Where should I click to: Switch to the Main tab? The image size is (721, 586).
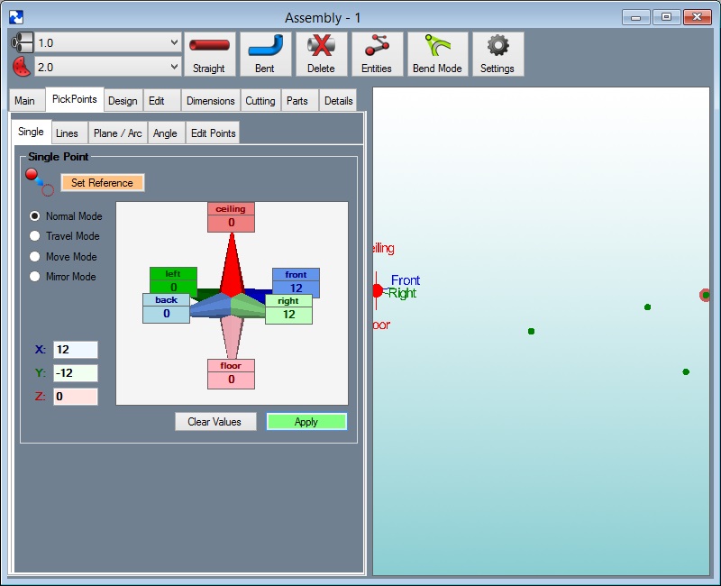click(25, 101)
